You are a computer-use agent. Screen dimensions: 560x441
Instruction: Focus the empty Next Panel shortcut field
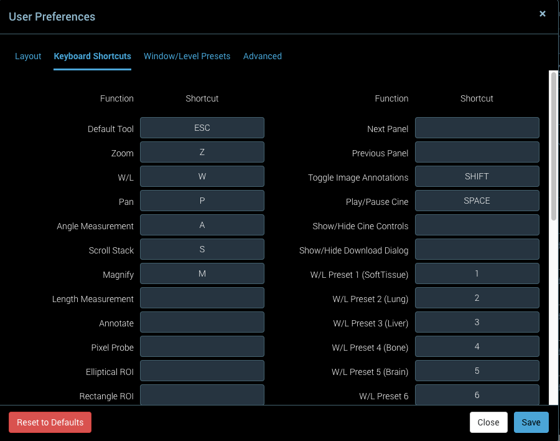[477, 128]
